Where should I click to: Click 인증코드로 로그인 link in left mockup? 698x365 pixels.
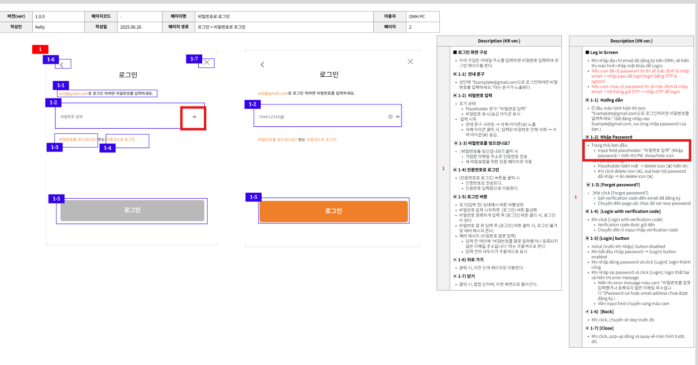(x=120, y=140)
